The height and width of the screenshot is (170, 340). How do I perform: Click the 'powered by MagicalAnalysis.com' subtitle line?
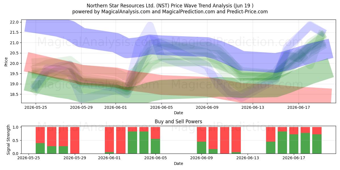coord(170,12)
